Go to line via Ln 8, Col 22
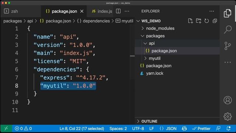 click(x=82, y=129)
